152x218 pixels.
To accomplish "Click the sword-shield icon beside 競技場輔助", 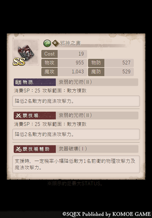I will (x=18, y=149).
